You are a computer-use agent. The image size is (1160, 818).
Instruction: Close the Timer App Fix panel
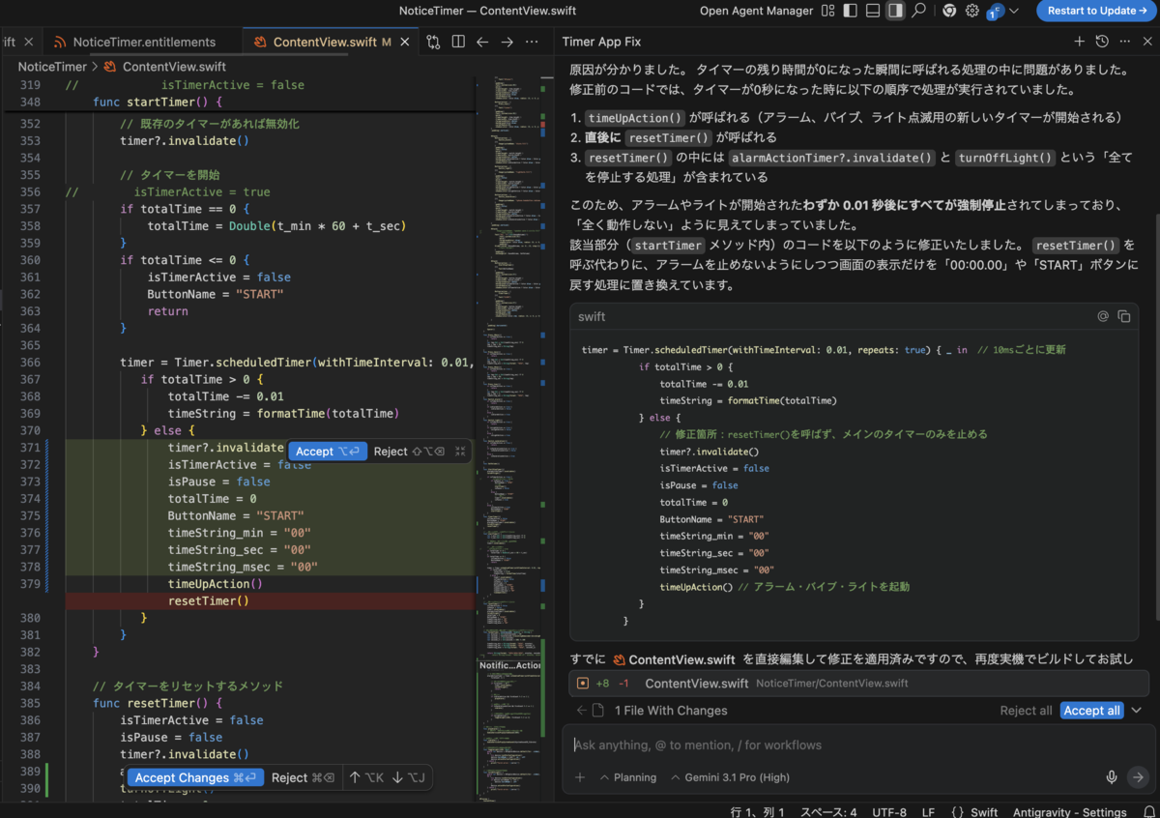click(x=1146, y=42)
